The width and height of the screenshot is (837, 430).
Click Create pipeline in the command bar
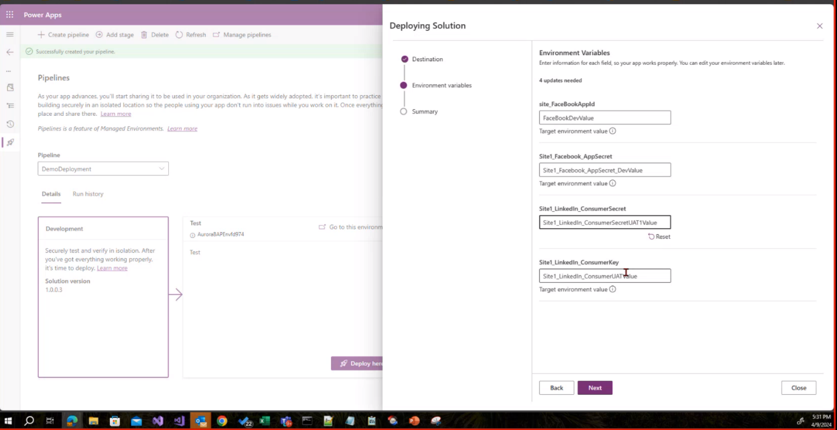[x=63, y=35]
